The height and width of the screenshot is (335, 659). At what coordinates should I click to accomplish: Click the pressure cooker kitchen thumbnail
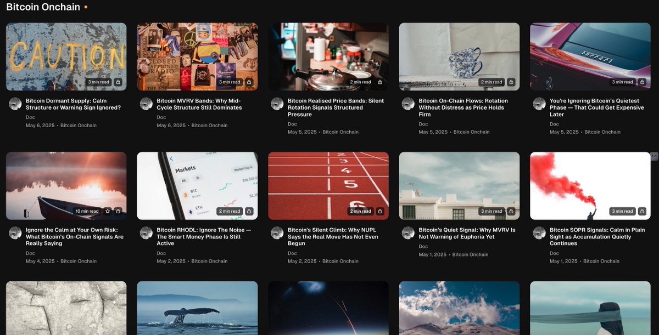tap(328, 56)
